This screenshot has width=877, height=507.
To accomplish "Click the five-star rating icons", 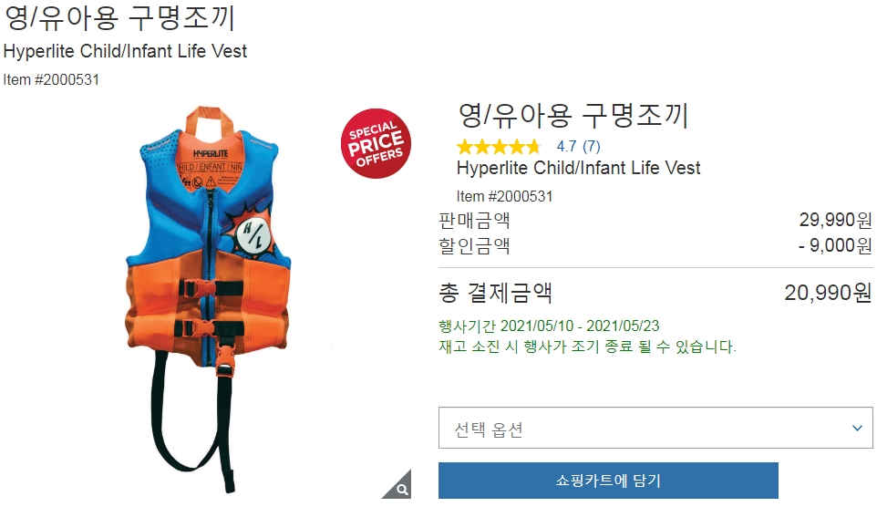I will coord(499,147).
